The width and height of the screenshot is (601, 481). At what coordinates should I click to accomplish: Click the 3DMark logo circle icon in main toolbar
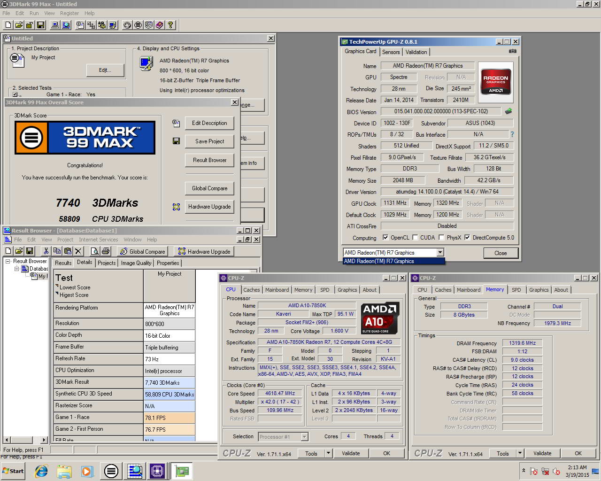[x=138, y=25]
